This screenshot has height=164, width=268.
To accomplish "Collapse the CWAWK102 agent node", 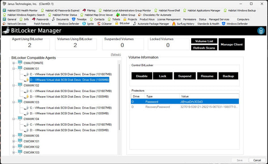I will [x=14, y=85].
